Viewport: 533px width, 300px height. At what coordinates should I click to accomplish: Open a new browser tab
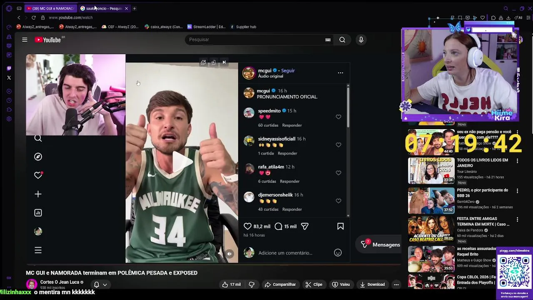tap(134, 8)
